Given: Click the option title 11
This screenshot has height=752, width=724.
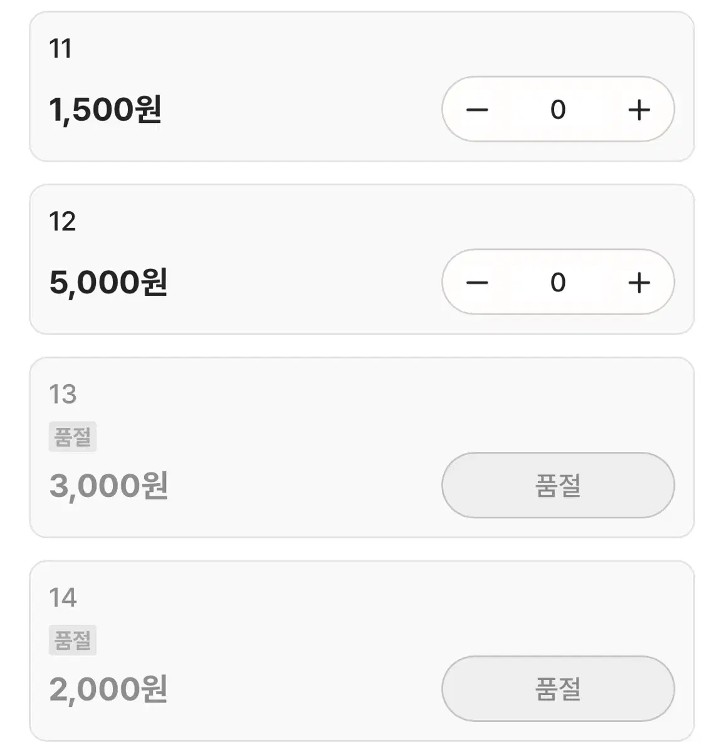Looking at the screenshot, I should [x=60, y=49].
